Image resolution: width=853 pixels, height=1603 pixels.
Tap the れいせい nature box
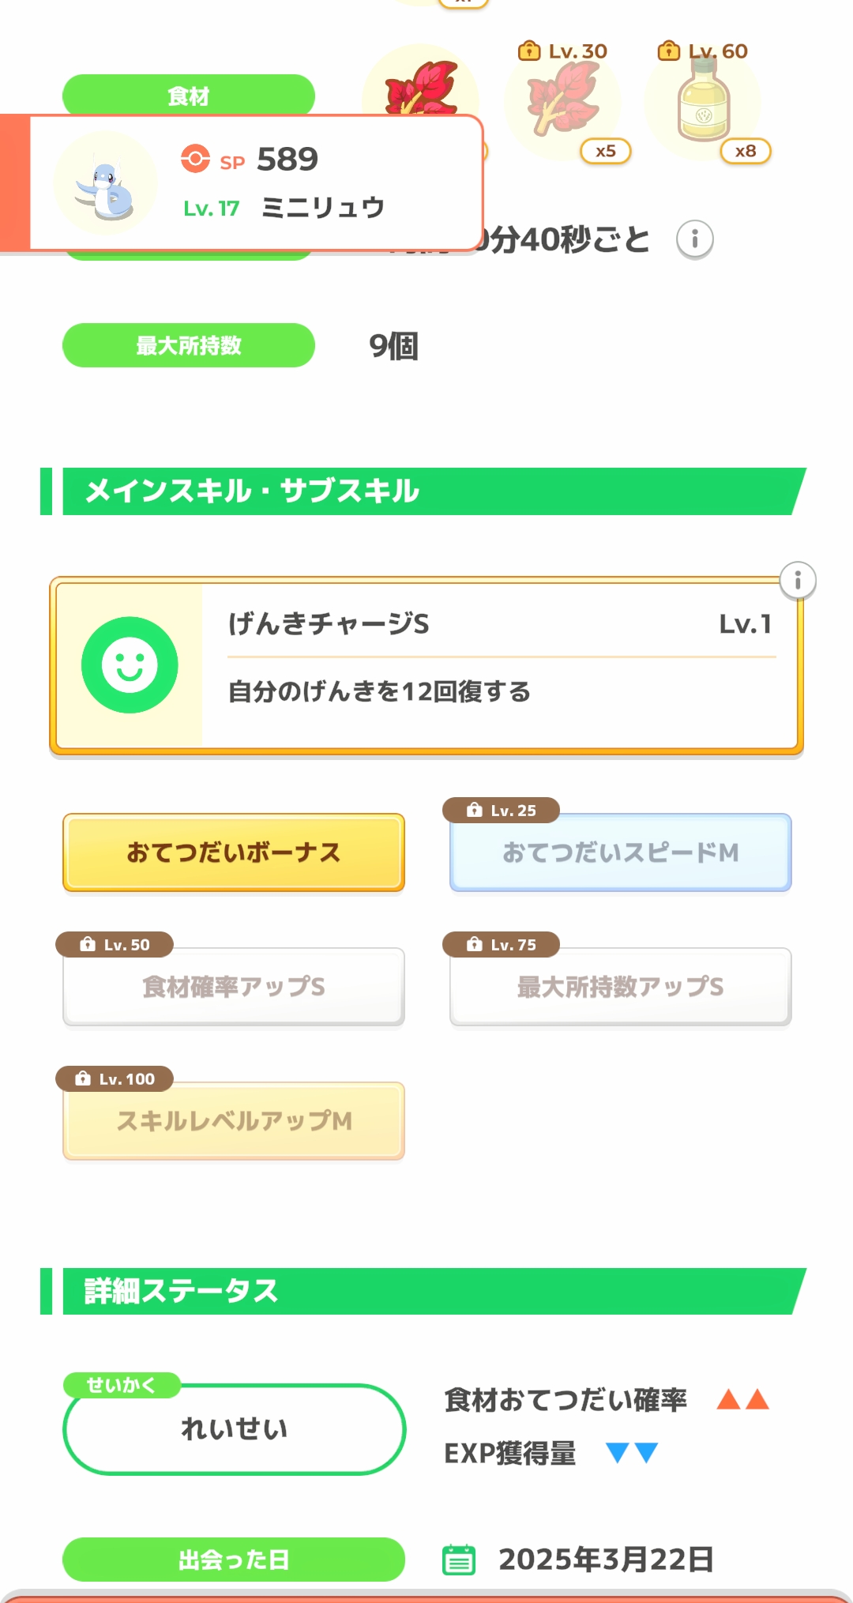234,1429
